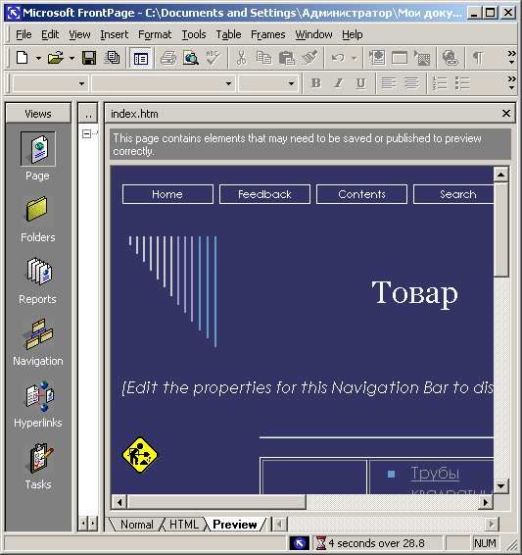Click the preview vertical scroll down arrow
The width and height of the screenshot is (522, 555).
500,486
